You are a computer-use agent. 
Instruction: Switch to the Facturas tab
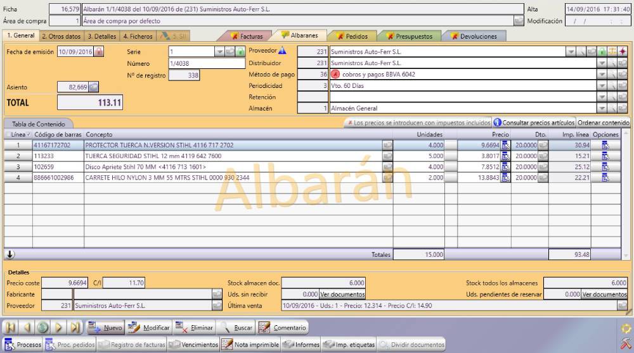click(x=247, y=36)
